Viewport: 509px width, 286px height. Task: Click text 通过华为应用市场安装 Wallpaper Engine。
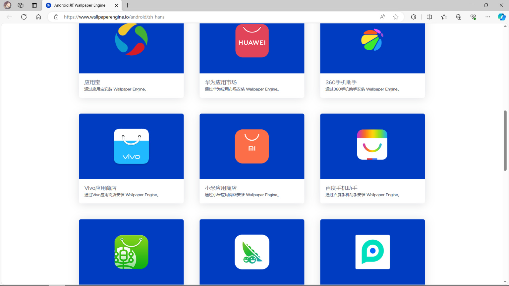pos(242,89)
